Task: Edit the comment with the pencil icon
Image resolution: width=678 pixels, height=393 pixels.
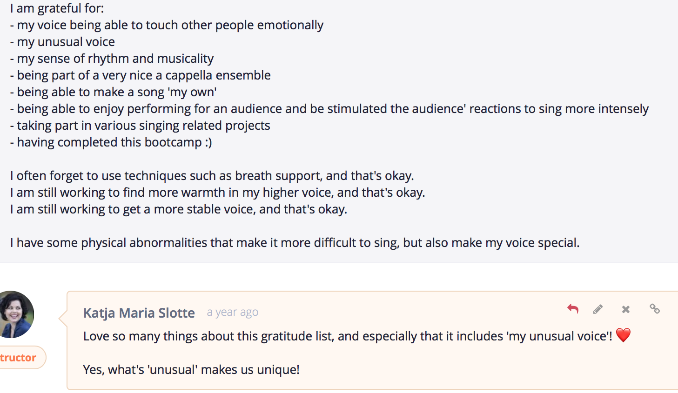Action: pyautogui.click(x=598, y=309)
